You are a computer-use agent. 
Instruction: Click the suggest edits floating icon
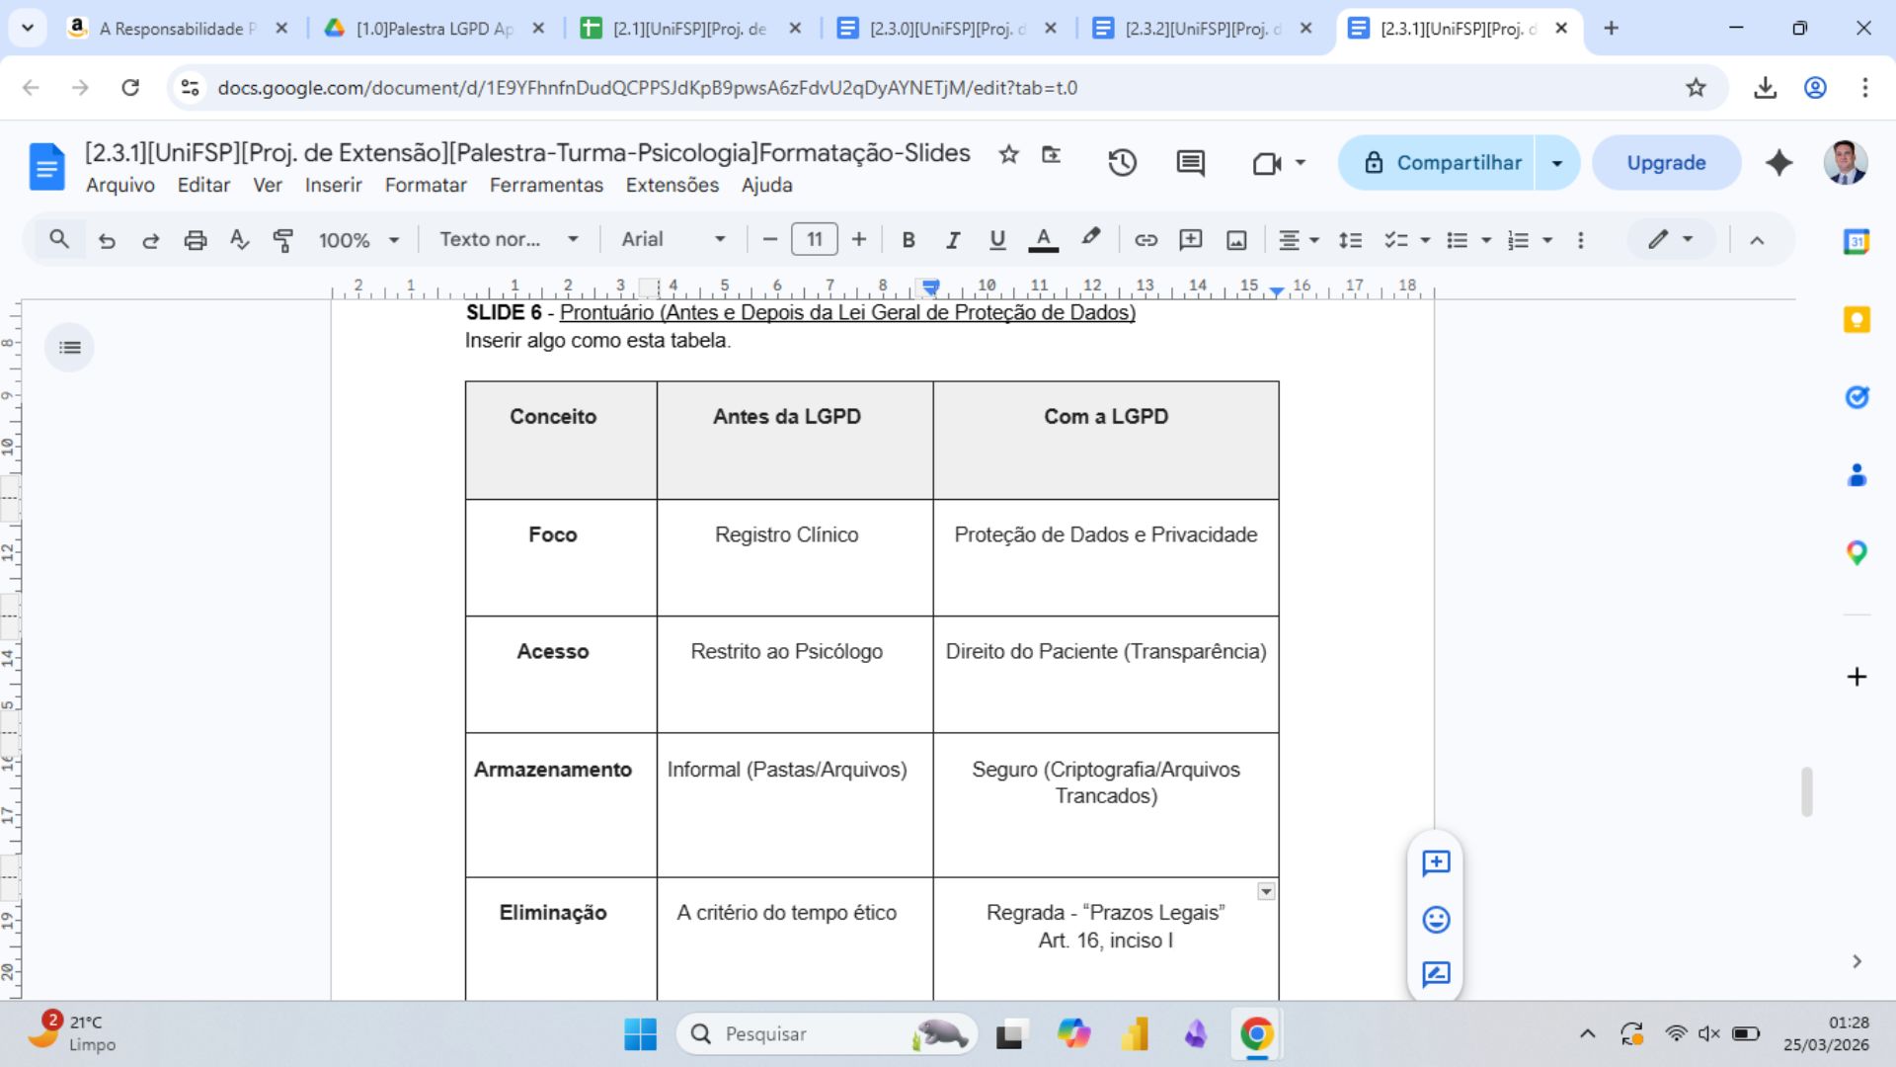pyautogui.click(x=1436, y=975)
